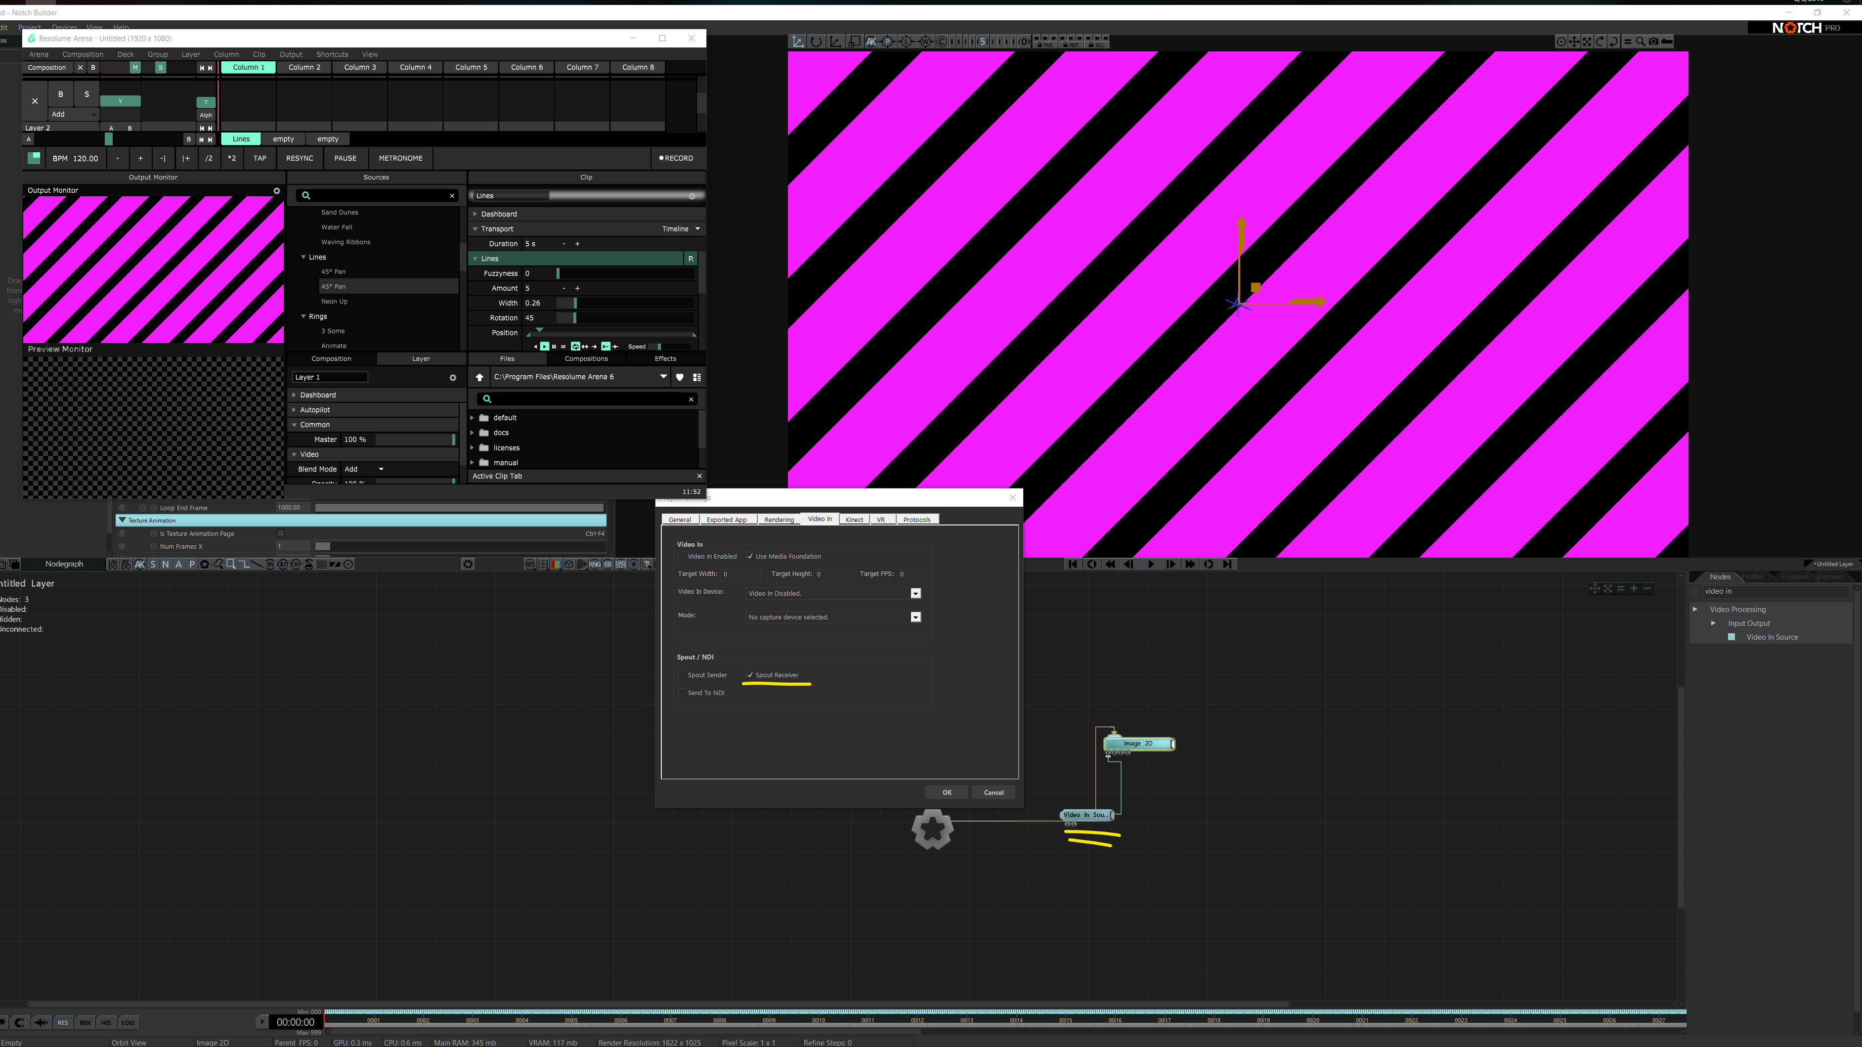Toggle the composition S solo button in Resolume
The image size is (1862, 1047).
[x=161, y=67]
